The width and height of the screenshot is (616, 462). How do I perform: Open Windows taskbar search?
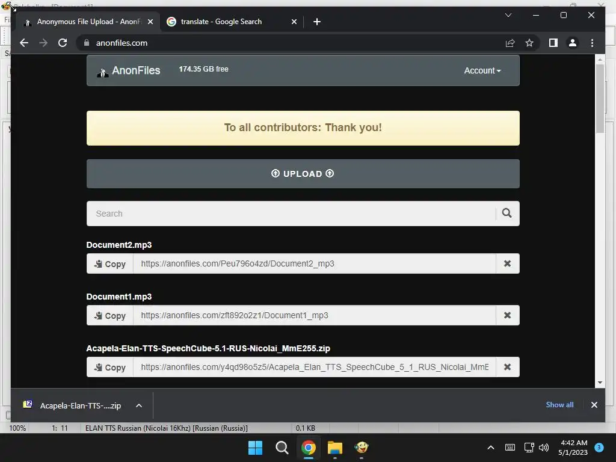282,448
